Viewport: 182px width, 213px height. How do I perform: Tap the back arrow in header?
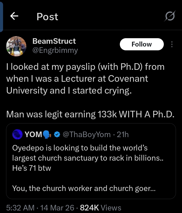(x=14, y=16)
